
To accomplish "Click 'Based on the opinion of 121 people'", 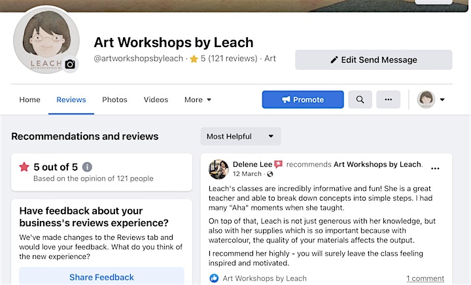I will click(94, 178).
